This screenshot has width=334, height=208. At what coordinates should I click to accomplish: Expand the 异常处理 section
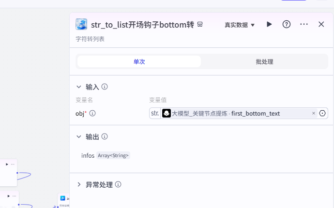79,184
